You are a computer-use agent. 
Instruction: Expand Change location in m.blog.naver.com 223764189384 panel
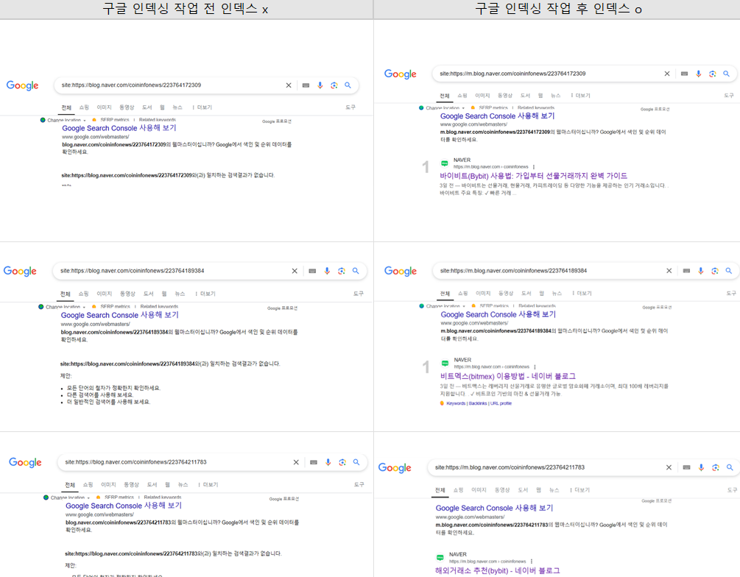pos(443,306)
